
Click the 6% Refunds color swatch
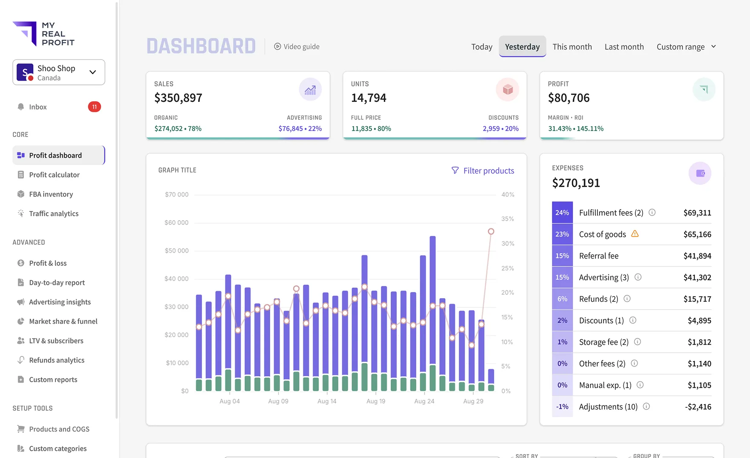[562, 299]
